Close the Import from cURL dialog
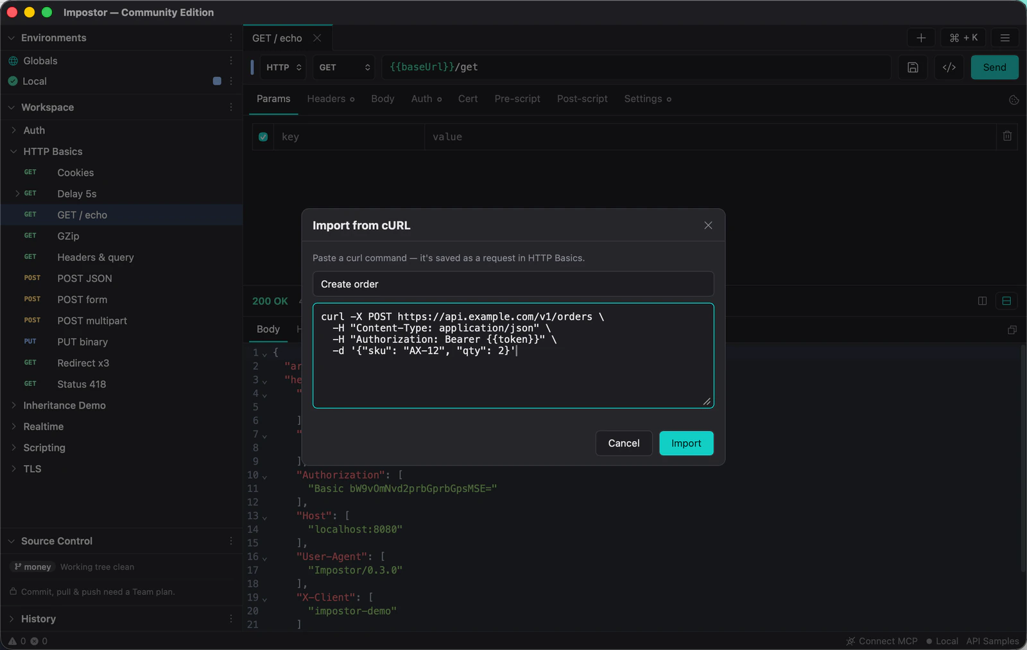The image size is (1027, 650). click(708, 225)
